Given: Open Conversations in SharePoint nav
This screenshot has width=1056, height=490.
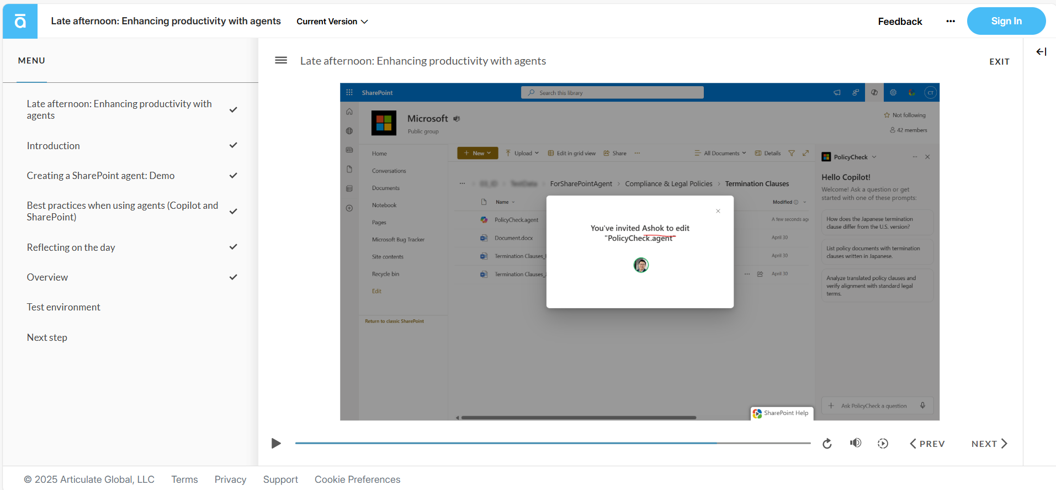Looking at the screenshot, I should point(389,171).
